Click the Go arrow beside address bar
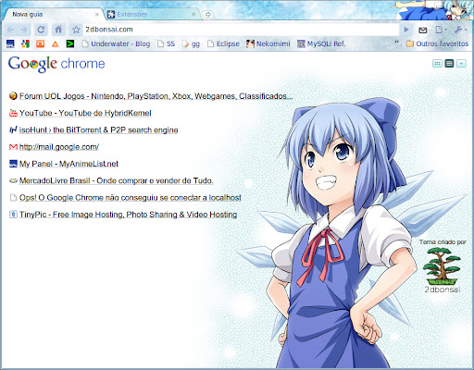Image resolution: width=474 pixels, height=370 pixels. (x=406, y=30)
